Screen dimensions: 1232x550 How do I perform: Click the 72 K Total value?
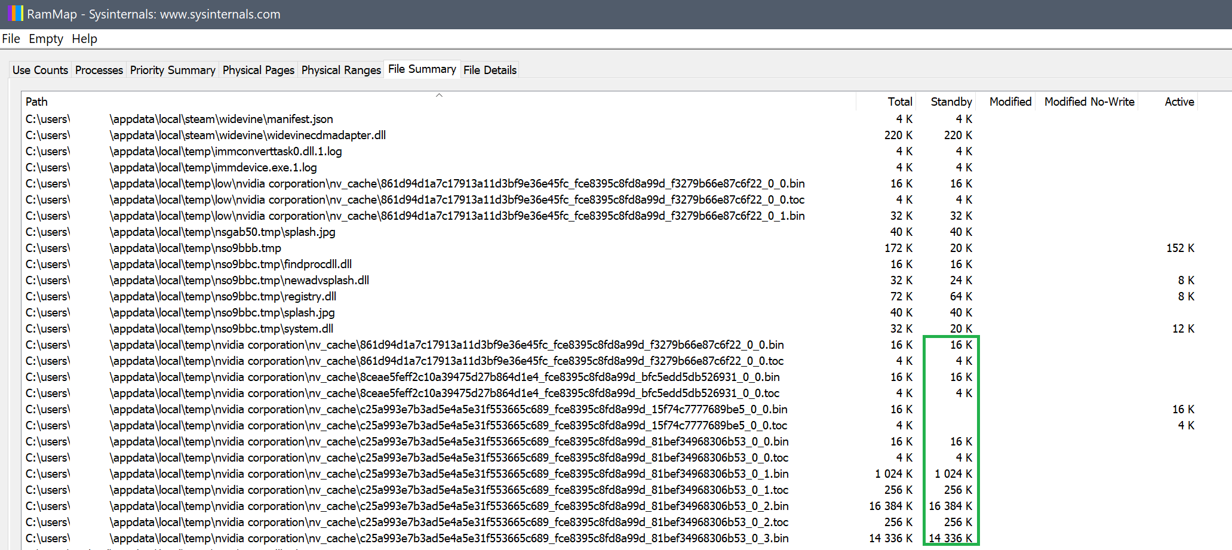coord(901,296)
